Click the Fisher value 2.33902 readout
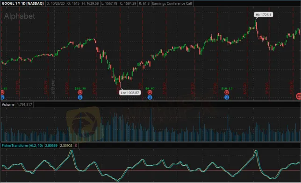Image resolution: width=301 pixels, height=183 pixels. click(66, 146)
